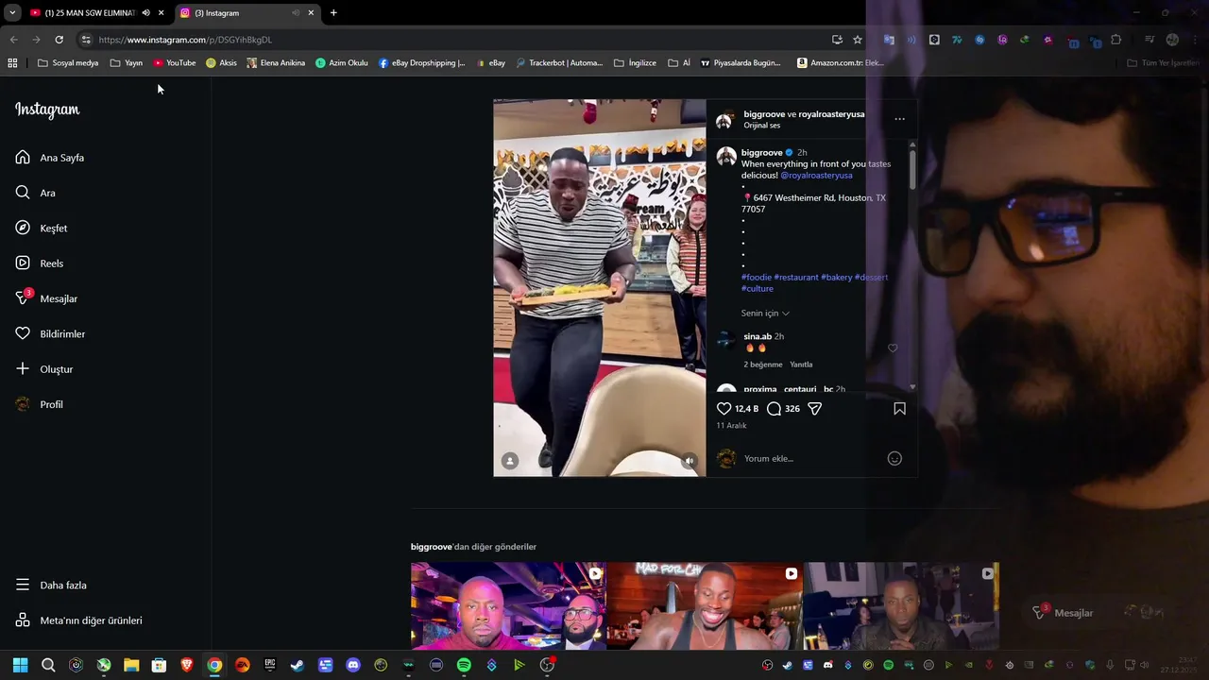This screenshot has height=680, width=1209.
Task: Open the Elena Anikina bookmark
Action: pos(276,63)
